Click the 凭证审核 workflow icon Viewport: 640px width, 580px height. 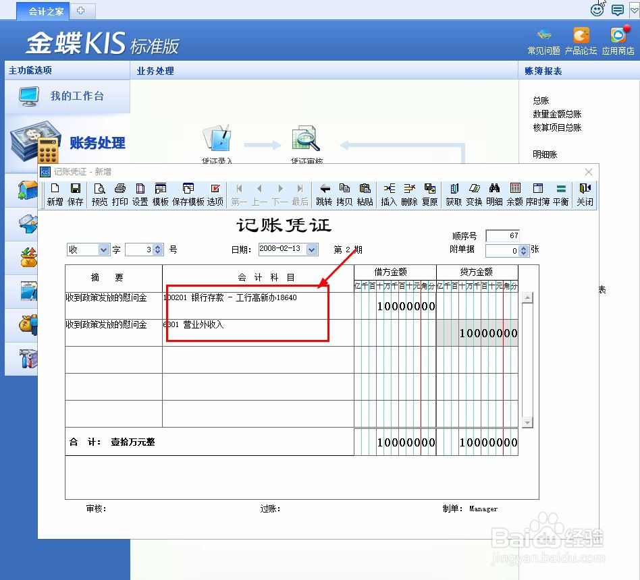pos(306,144)
